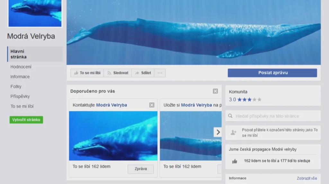
Task: Dismiss the Kontaktujte Modrá Velryba card
Action: coord(152,105)
